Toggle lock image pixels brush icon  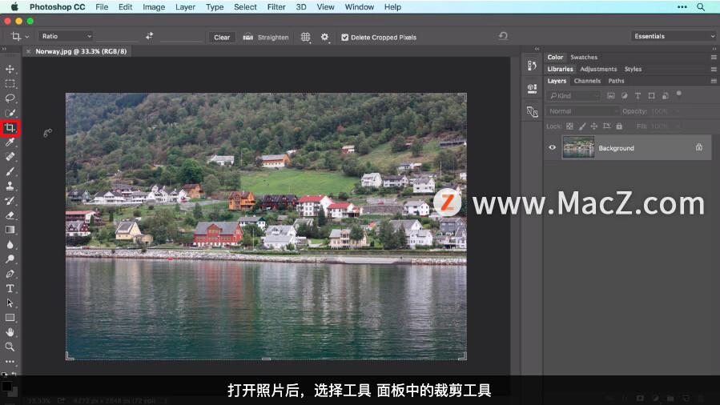pos(582,126)
